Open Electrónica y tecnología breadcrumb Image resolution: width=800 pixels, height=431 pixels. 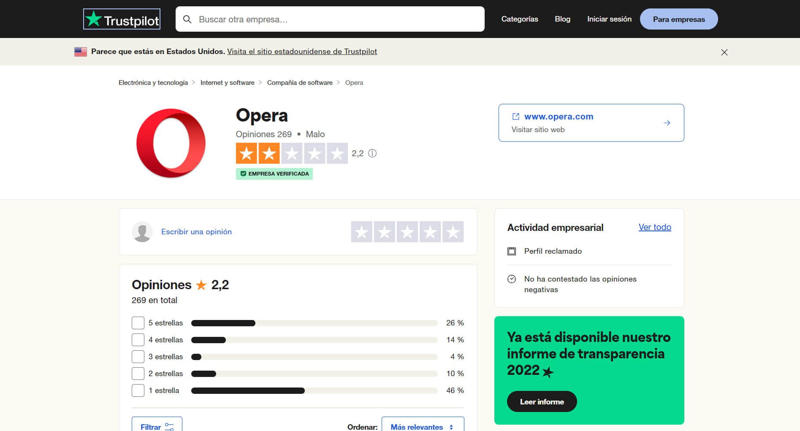pyautogui.click(x=153, y=83)
